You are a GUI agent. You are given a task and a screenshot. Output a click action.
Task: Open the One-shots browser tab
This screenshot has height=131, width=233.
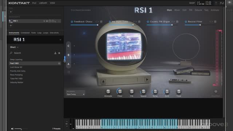click(54, 33)
